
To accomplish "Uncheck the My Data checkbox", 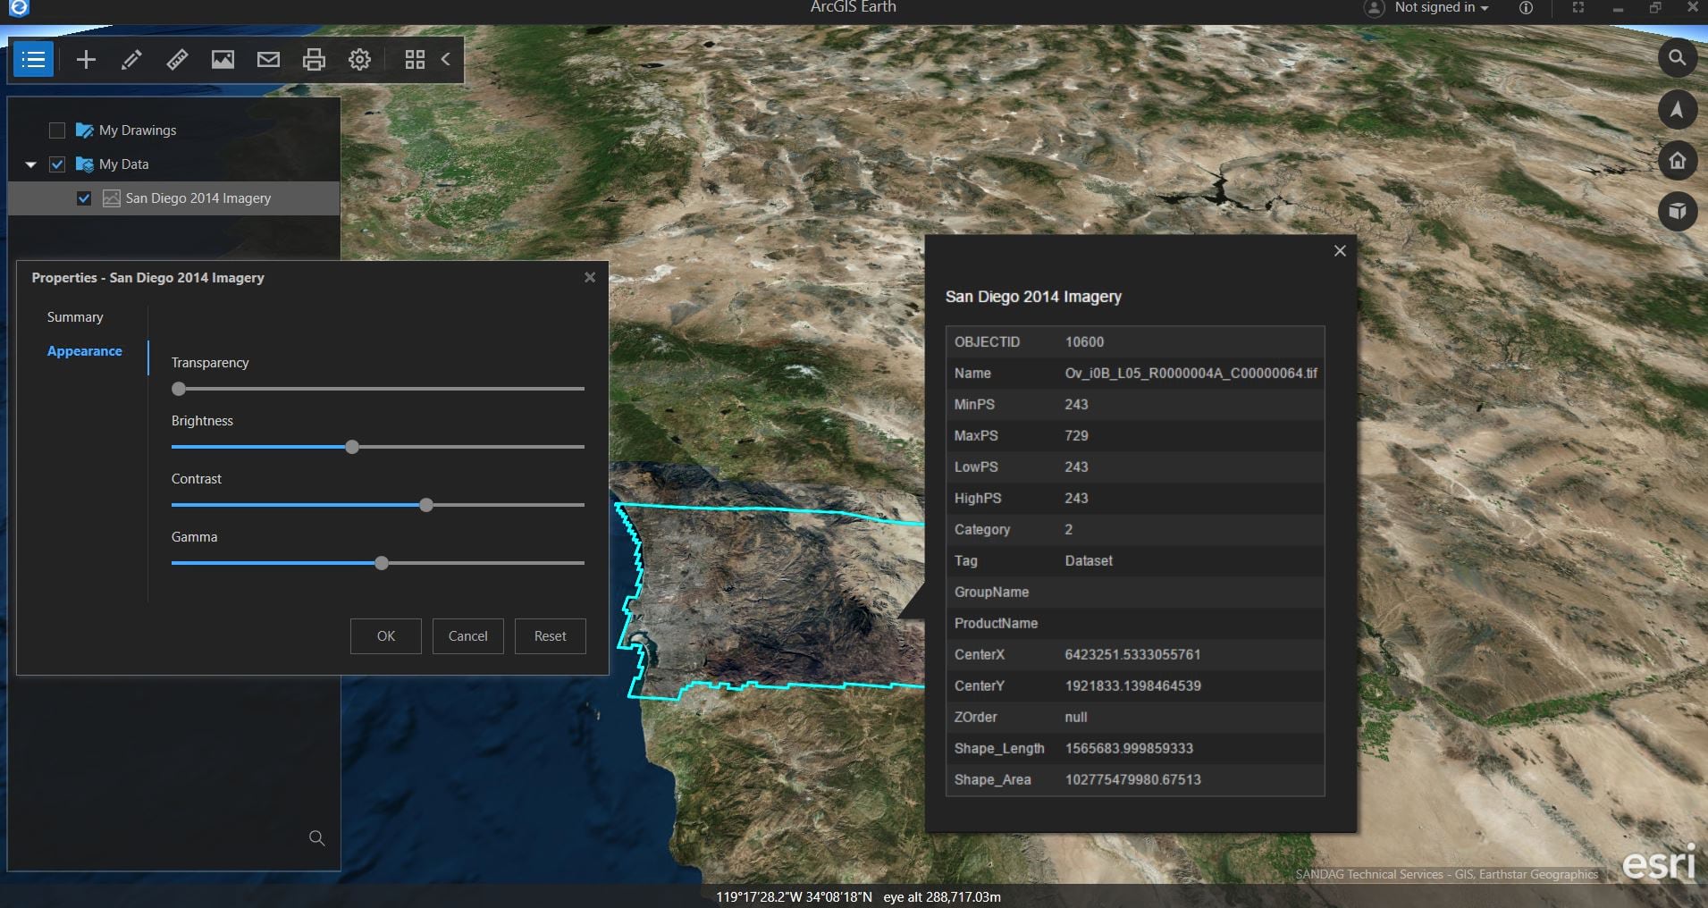I will click(x=57, y=164).
